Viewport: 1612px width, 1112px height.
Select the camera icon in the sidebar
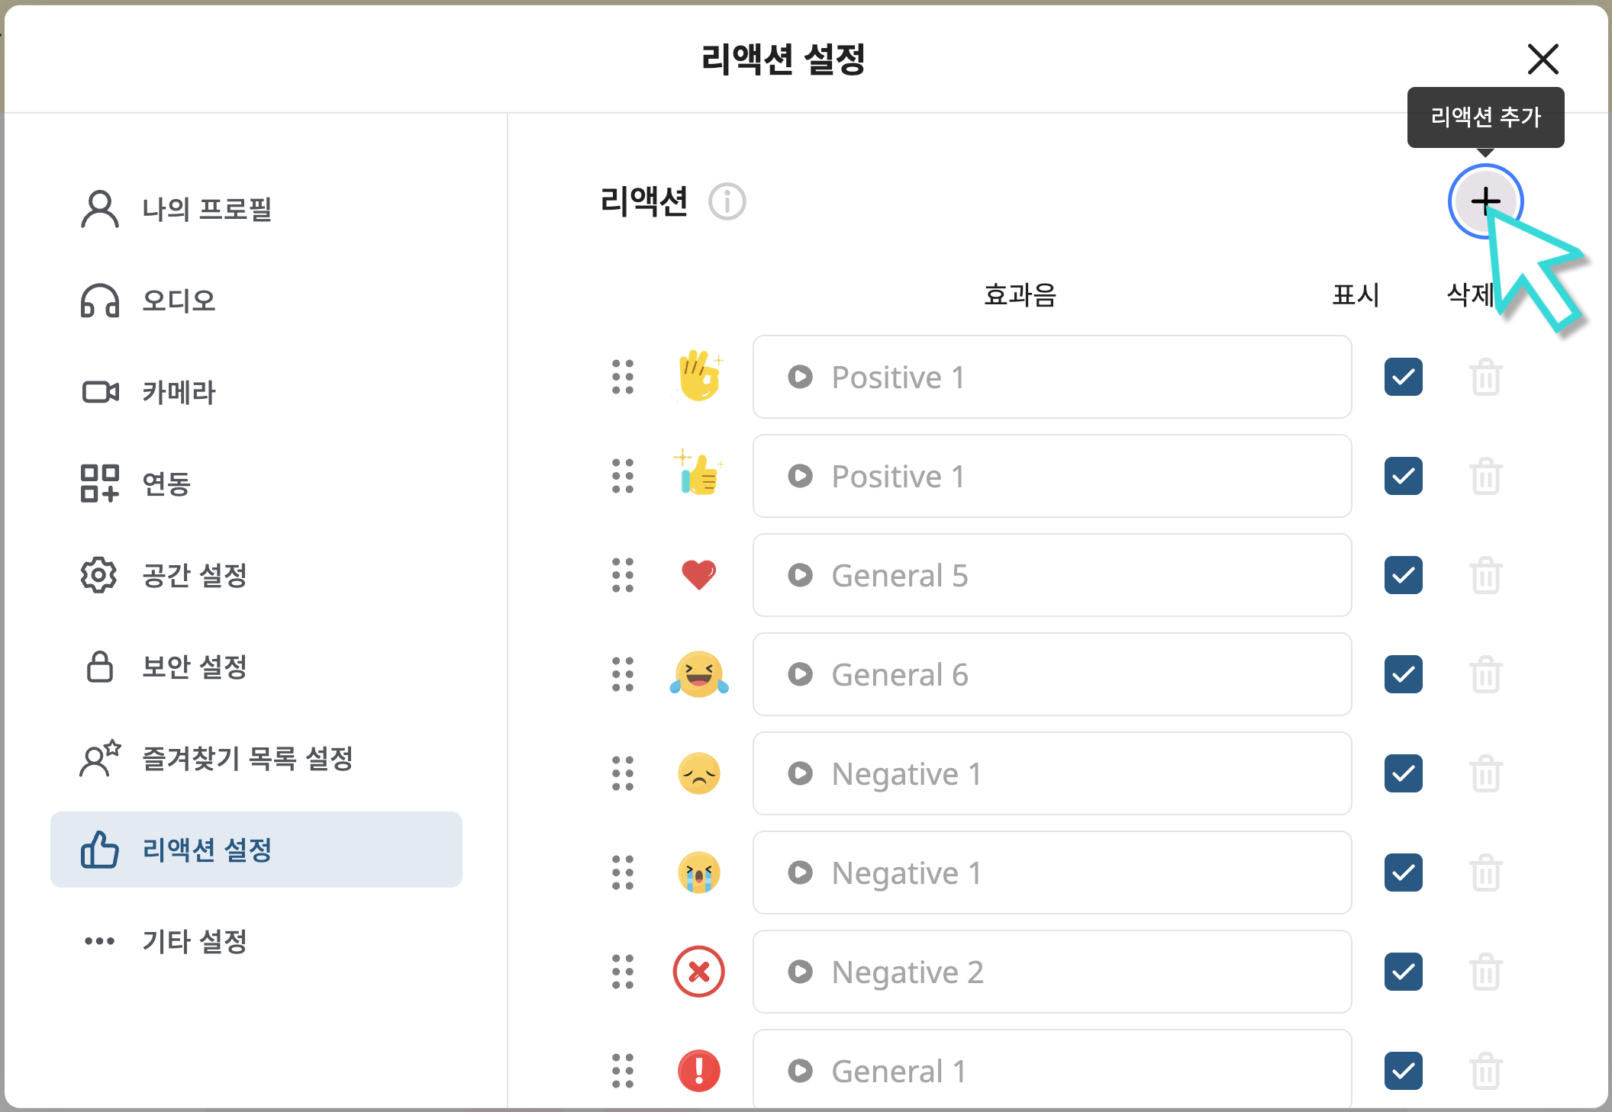[x=99, y=392]
